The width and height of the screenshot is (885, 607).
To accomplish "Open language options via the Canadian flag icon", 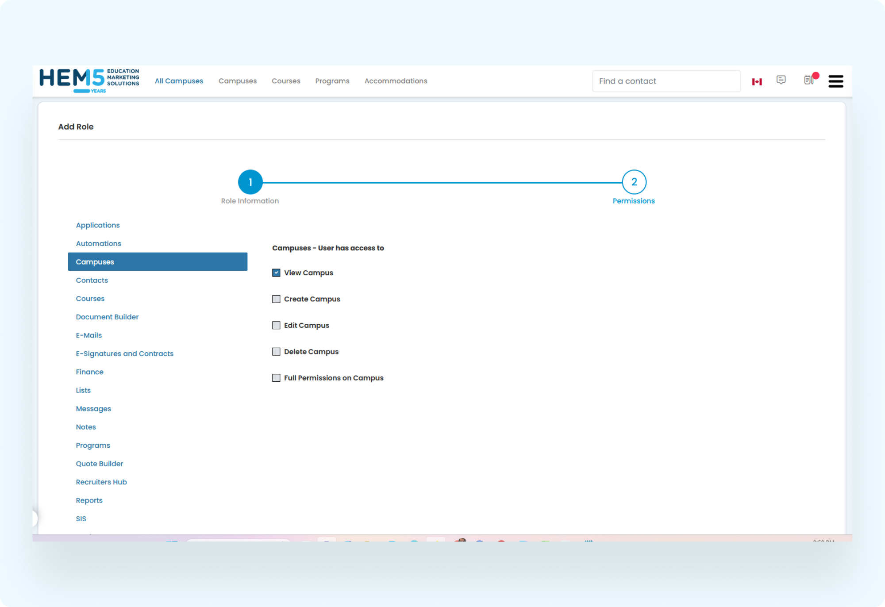I will click(x=757, y=81).
